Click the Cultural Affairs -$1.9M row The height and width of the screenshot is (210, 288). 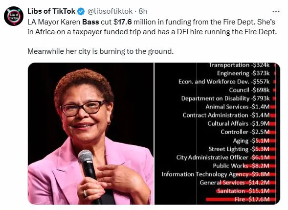click(242, 123)
